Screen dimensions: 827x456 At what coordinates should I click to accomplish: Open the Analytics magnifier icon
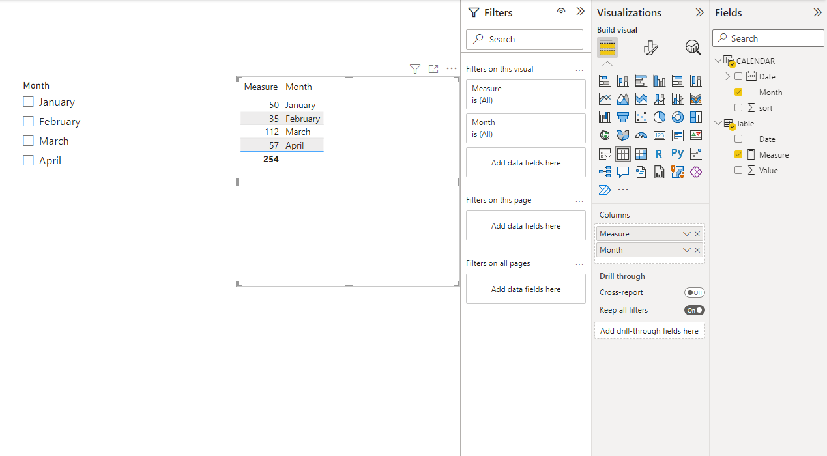click(693, 48)
